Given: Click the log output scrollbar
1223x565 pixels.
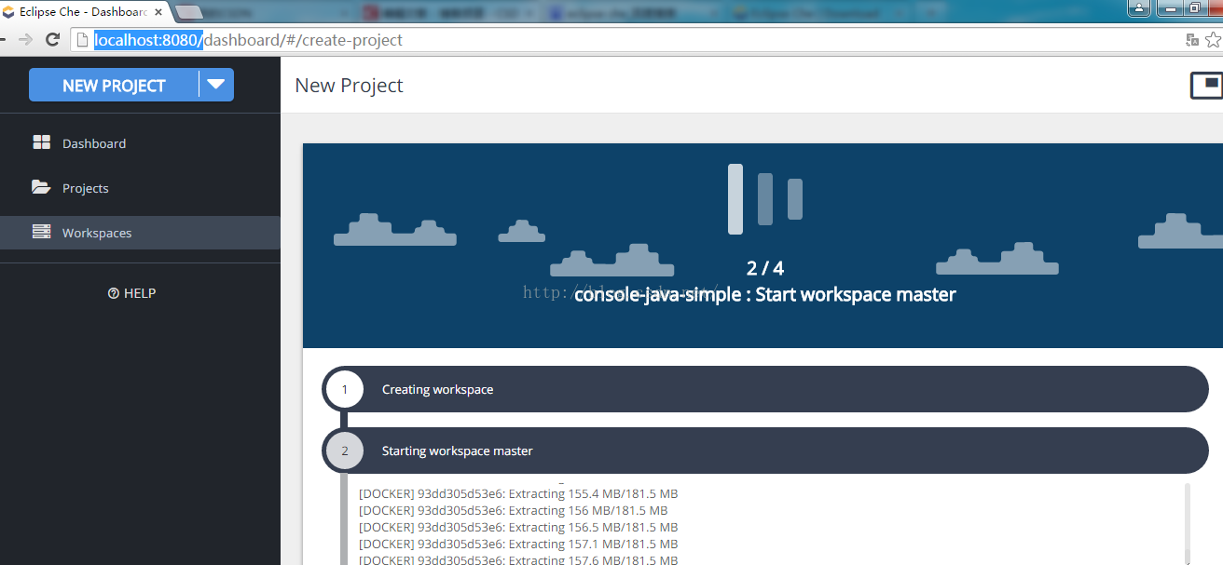Looking at the screenshot, I should (1187, 523).
